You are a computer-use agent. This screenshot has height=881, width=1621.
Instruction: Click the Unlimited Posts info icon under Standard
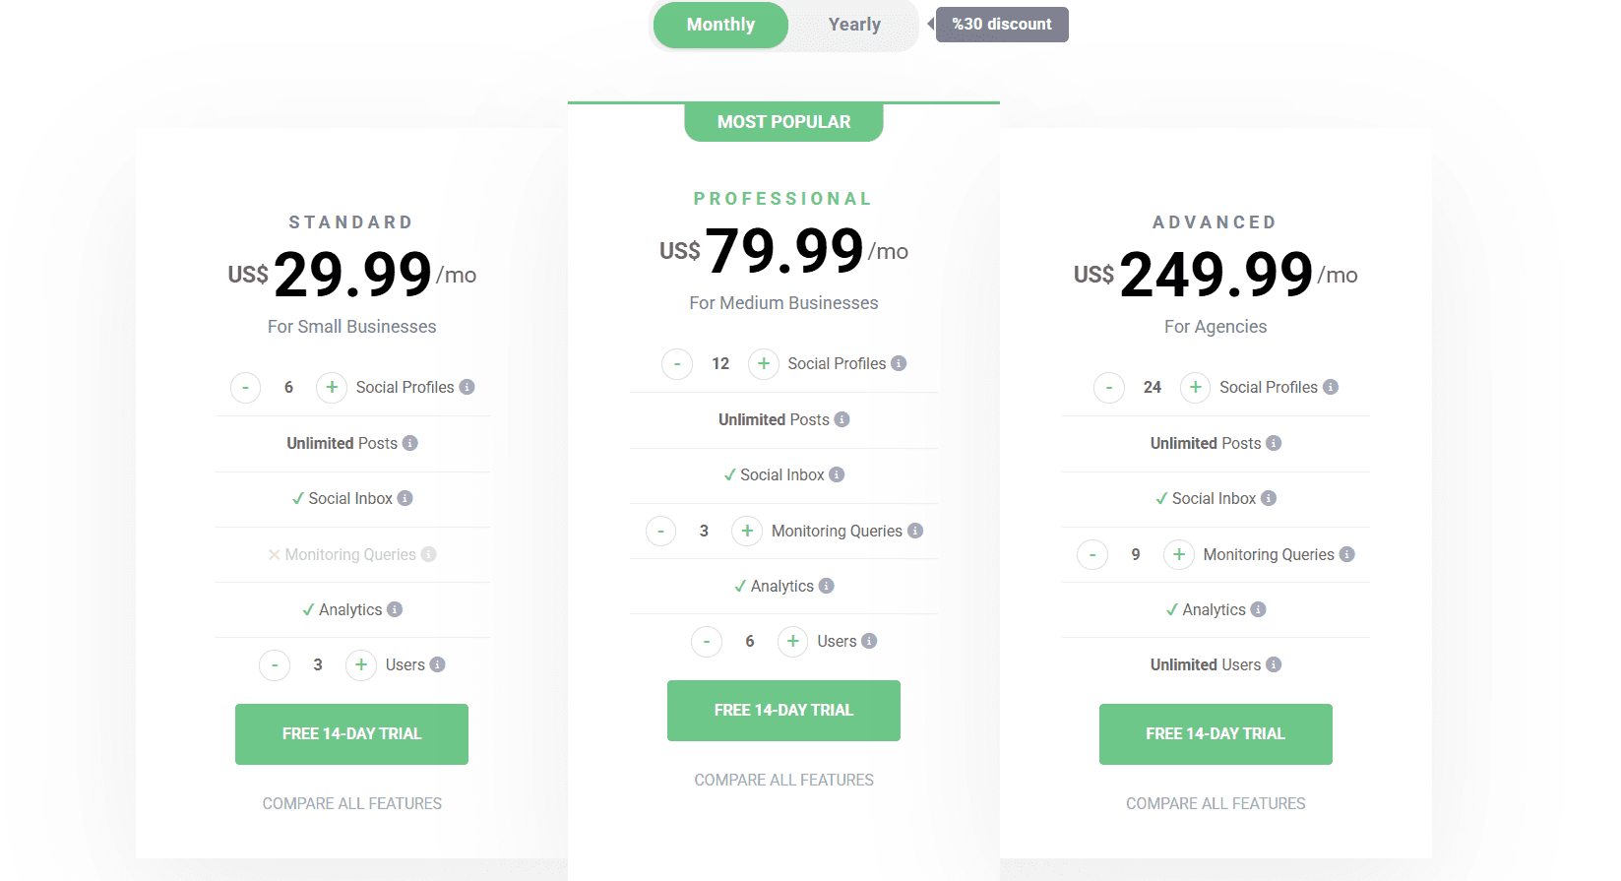click(x=408, y=443)
